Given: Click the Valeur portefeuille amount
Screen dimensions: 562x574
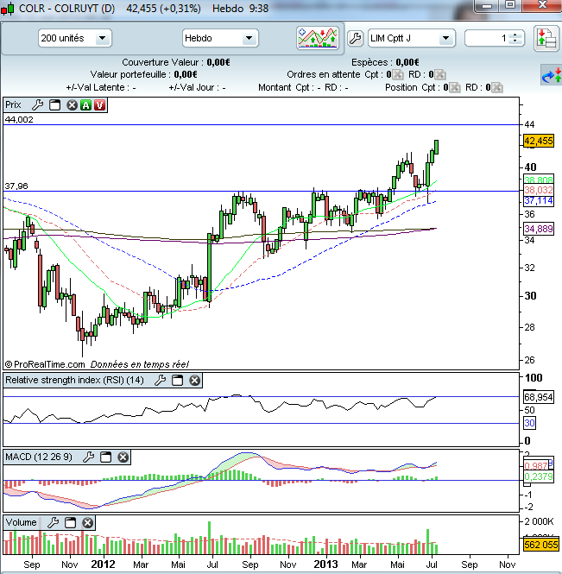Looking at the screenshot, I should (186, 75).
